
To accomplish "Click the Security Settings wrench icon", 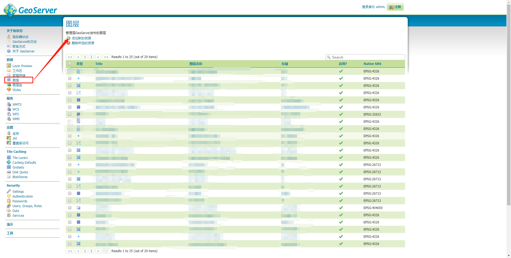I will pyautogui.click(x=9, y=191).
